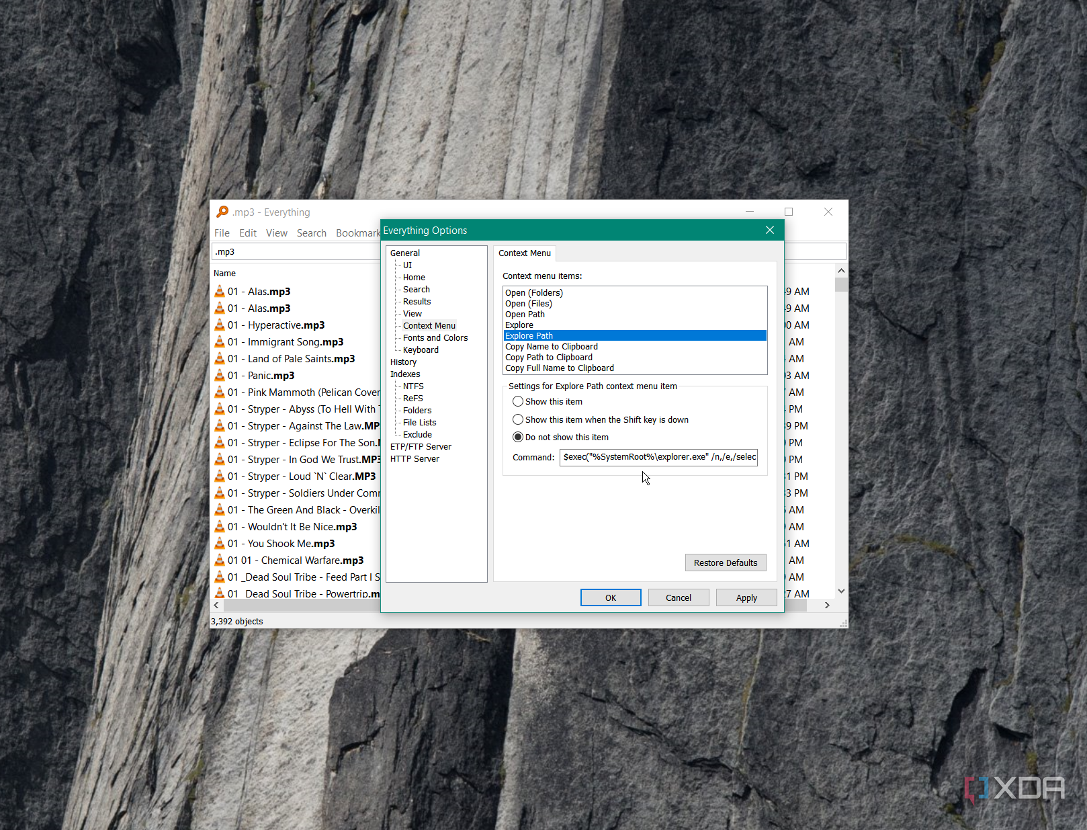Click VLC icon beside Stryper - Loud 'N' Clear
Viewport: 1087px width, 830px height.
pos(220,476)
